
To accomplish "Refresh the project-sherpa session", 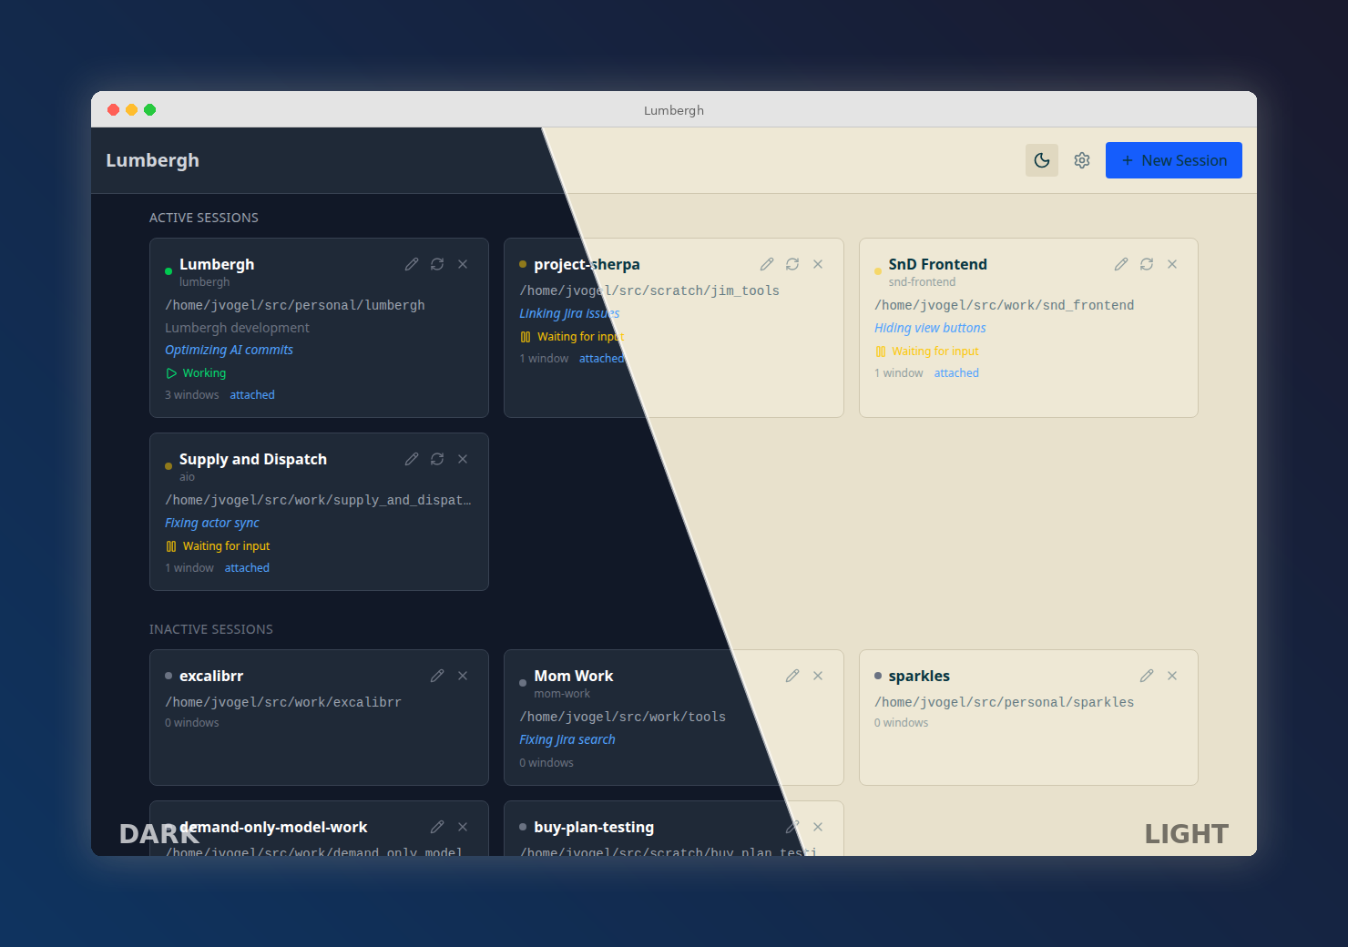I will pyautogui.click(x=792, y=264).
